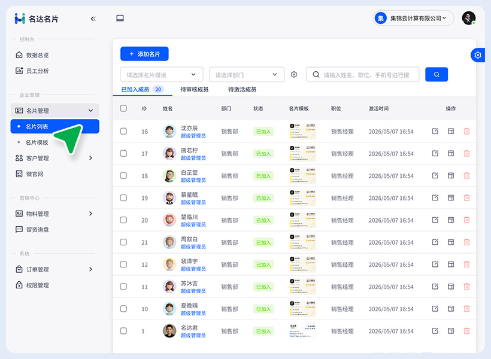This screenshot has height=359, width=491.
Task: Switch to the 已加入成员 tab
Action: (142, 90)
